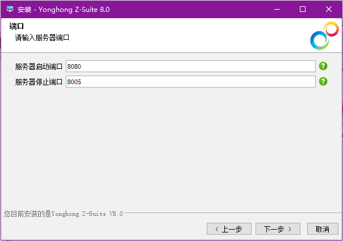
Task: Go back with the 上一步 button
Action: coord(229,229)
